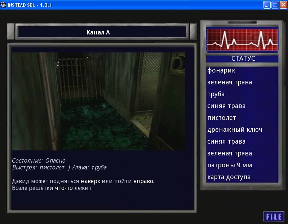Select зелёная трава directly below фонарик

pos(230,83)
